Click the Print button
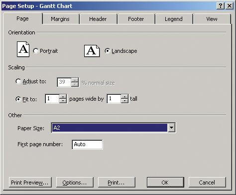The width and height of the screenshot is (236, 195). 117,183
